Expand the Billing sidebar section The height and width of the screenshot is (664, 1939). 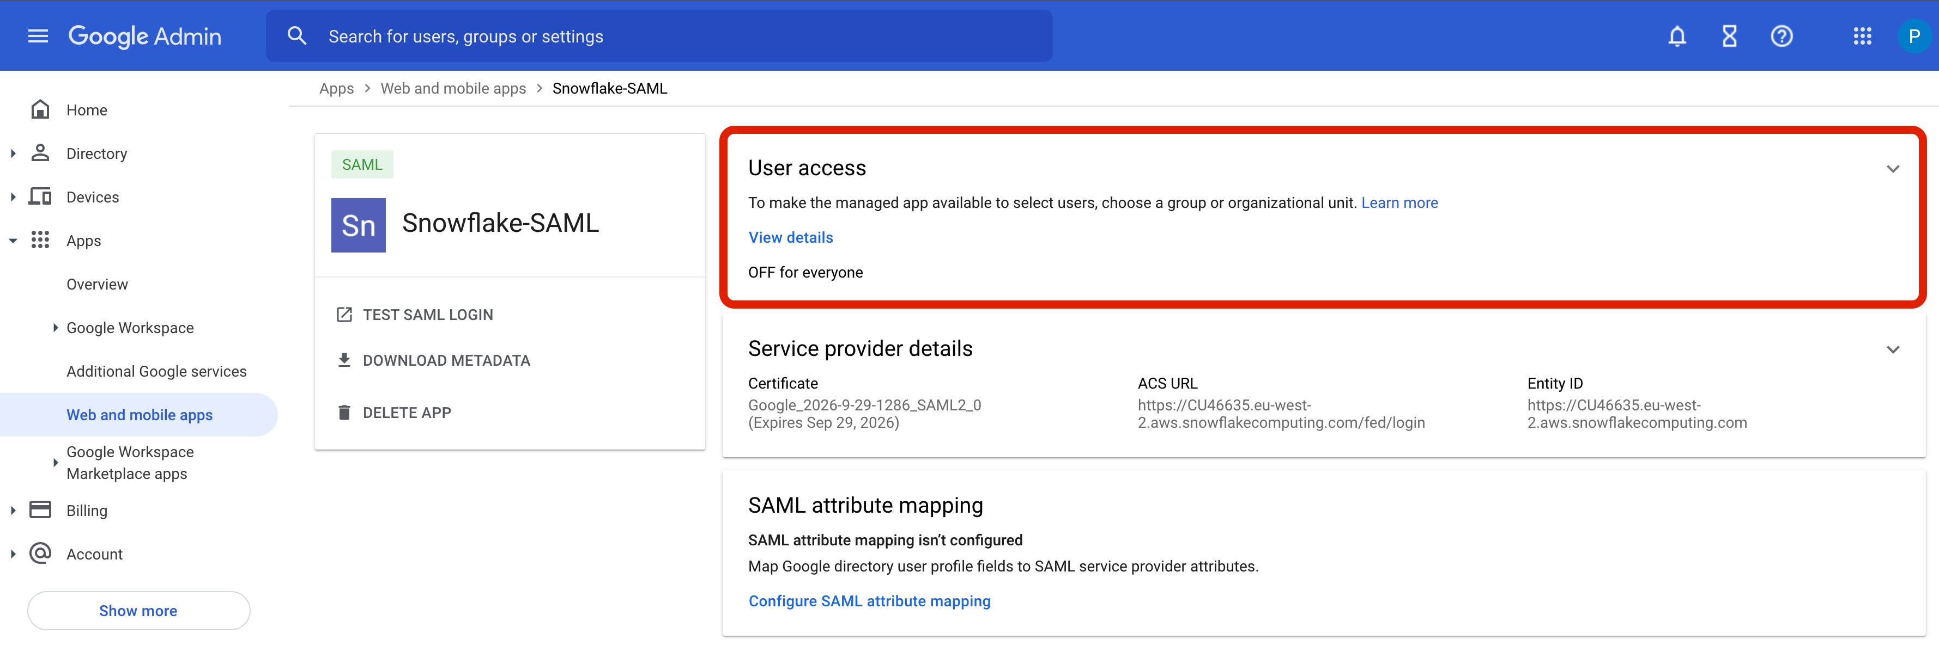13,510
